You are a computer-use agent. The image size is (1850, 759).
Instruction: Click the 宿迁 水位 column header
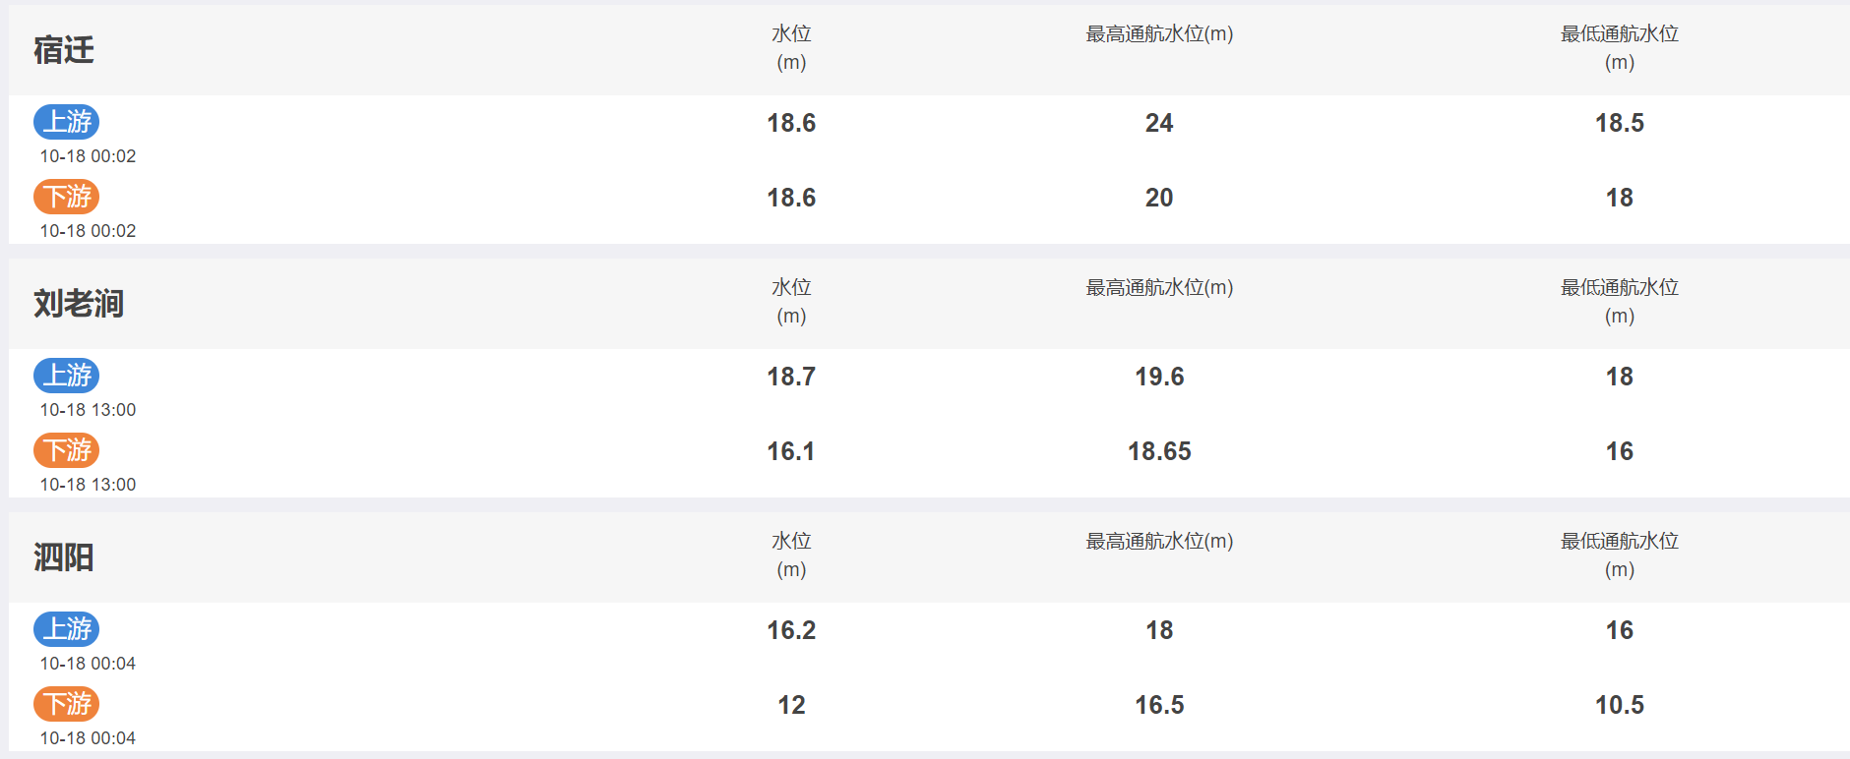(791, 48)
